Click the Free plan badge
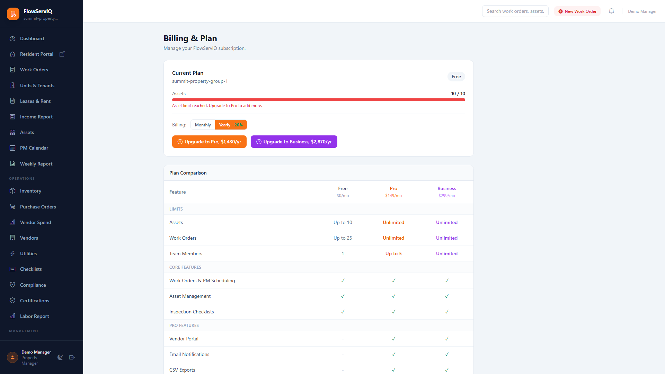Viewport: 665px width, 374px height. pos(456,77)
